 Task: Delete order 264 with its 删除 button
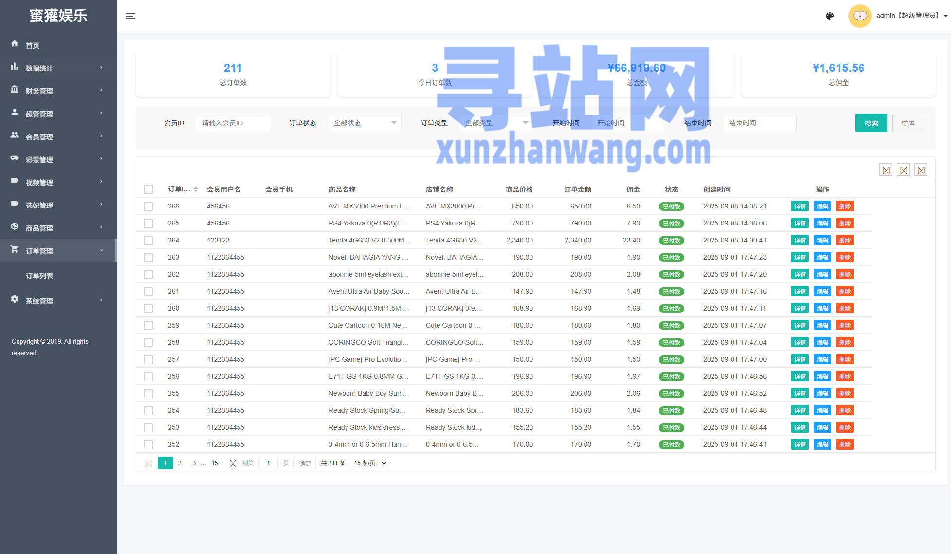(844, 241)
